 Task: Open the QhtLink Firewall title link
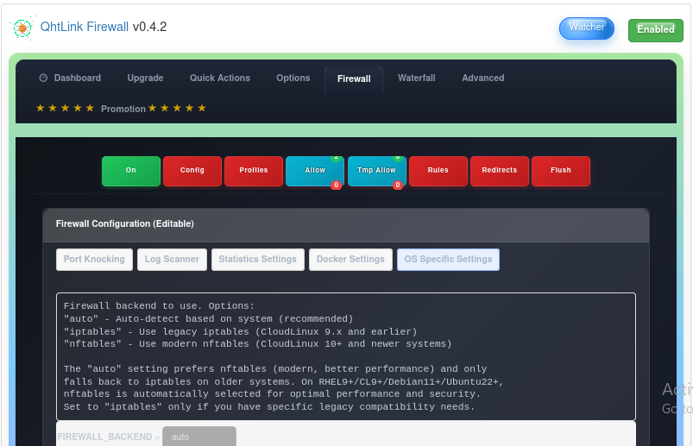click(x=85, y=27)
